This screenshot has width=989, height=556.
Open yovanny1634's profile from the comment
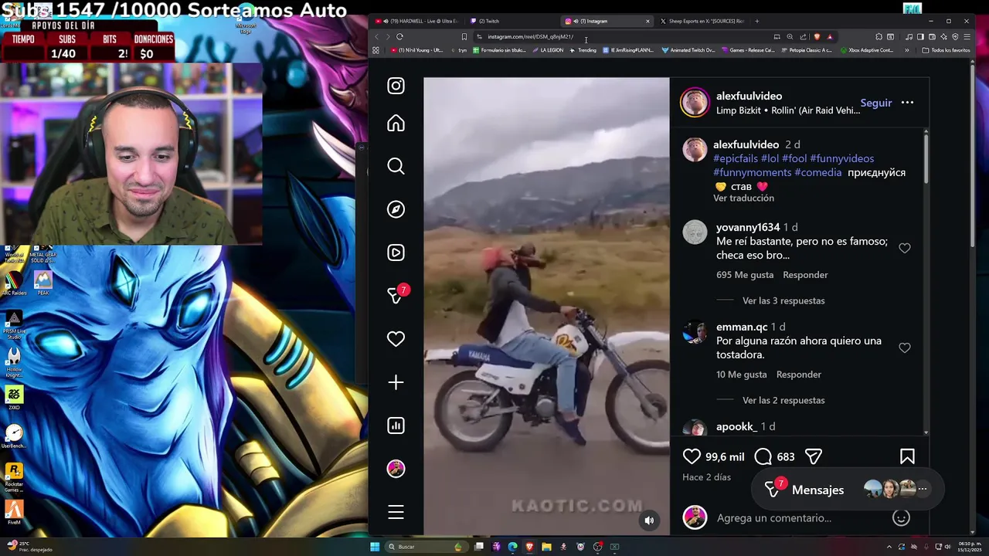click(748, 227)
